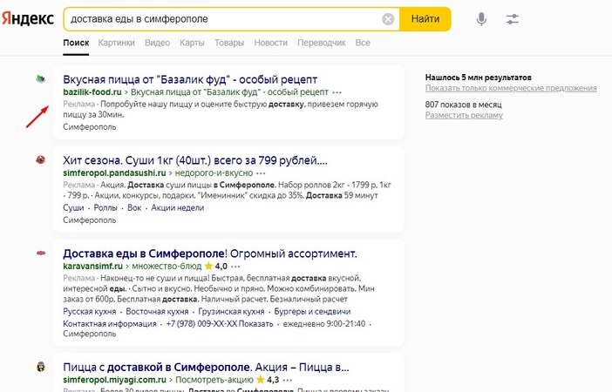Click miyagi 4,3 star rating
612x392 pixels.
268,380
